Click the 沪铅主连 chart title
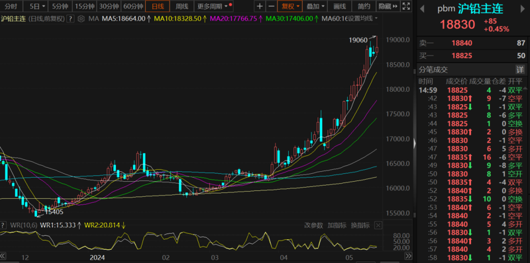 13,19
